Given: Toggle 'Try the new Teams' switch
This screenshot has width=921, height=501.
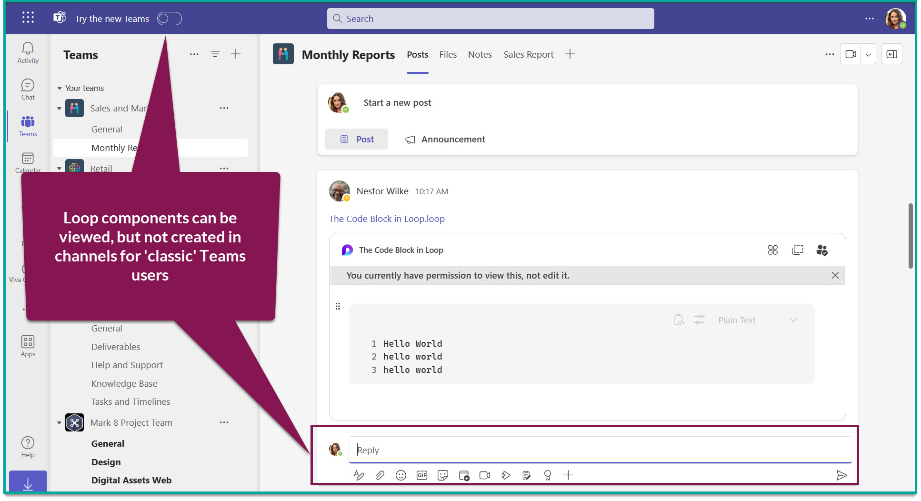Looking at the screenshot, I should click(169, 18).
